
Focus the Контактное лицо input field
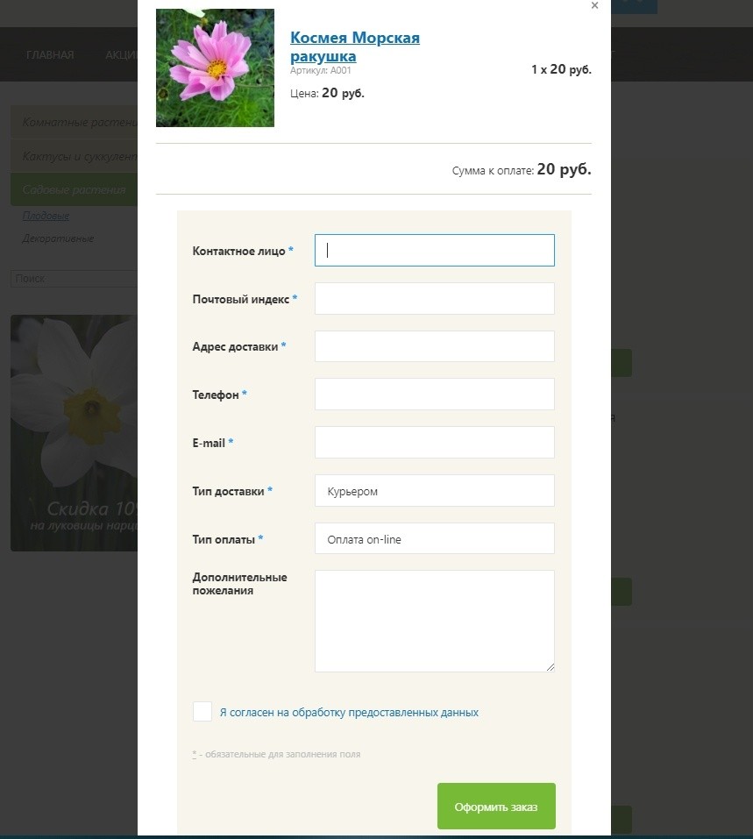435,250
